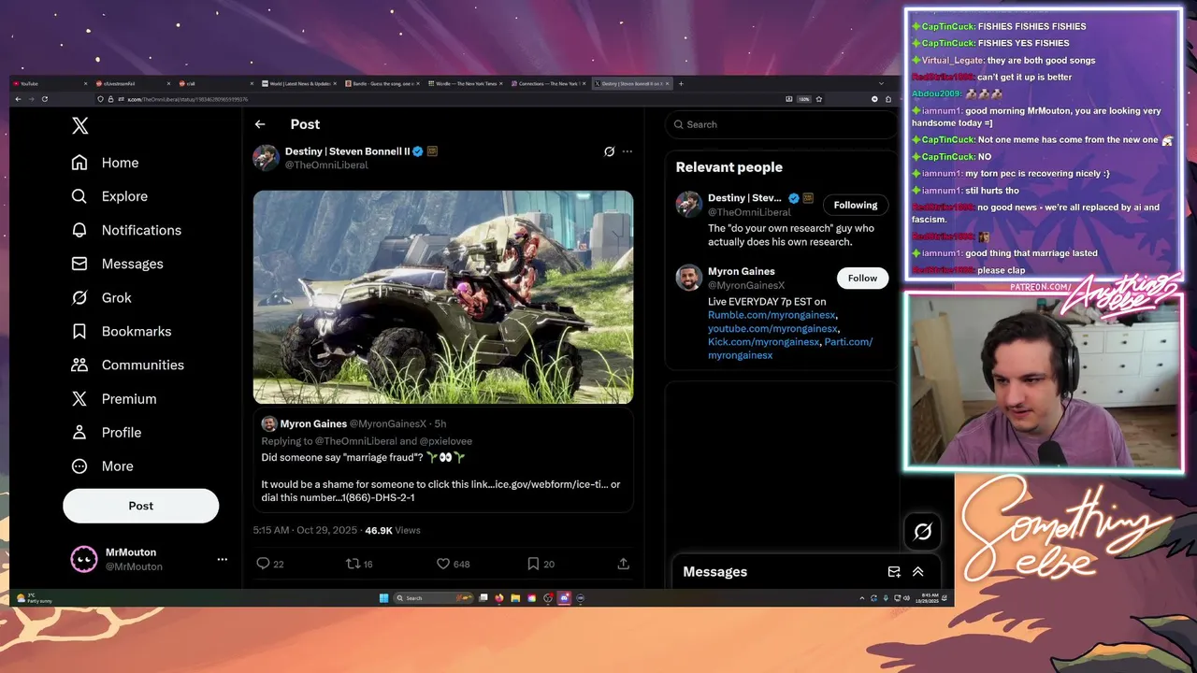
Task: Open Communities in the sidebar
Action: 127,365
